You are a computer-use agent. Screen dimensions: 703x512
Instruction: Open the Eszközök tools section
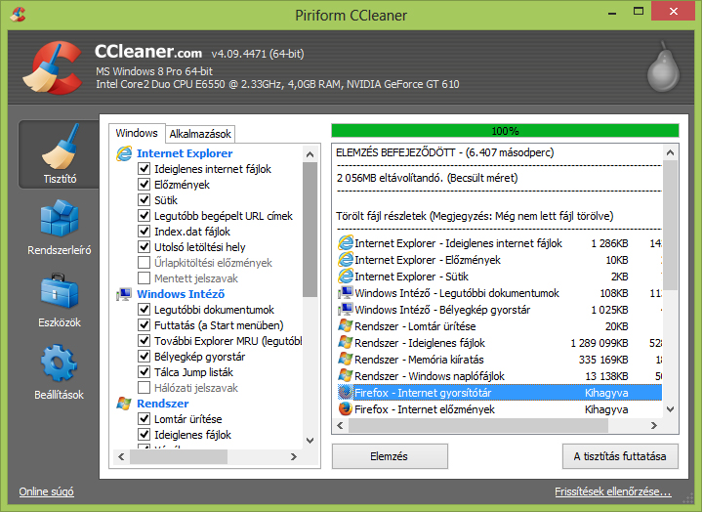coord(59,300)
